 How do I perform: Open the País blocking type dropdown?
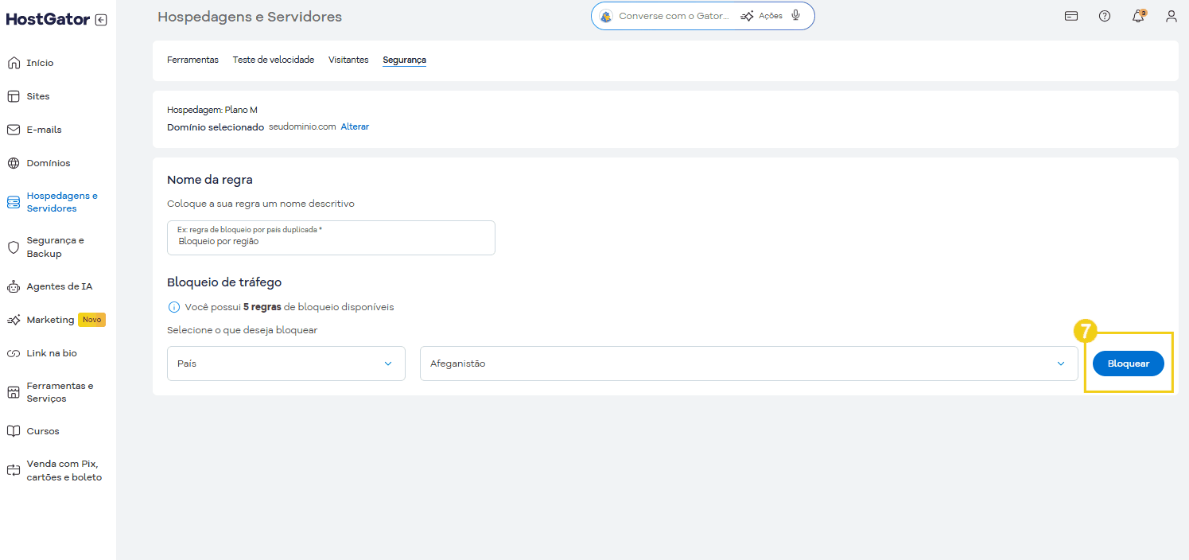click(x=286, y=363)
